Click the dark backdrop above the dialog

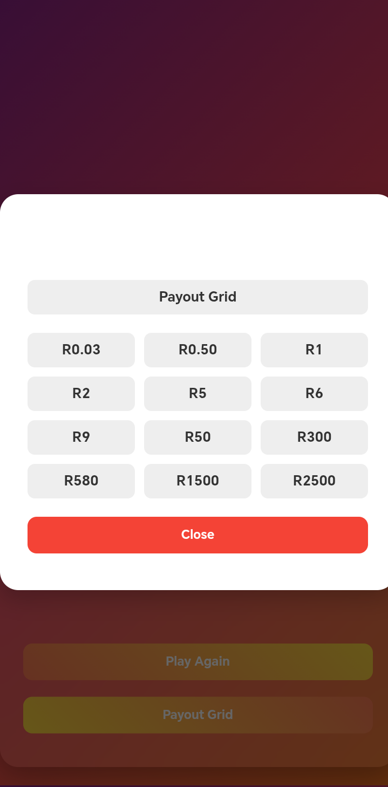click(x=194, y=97)
